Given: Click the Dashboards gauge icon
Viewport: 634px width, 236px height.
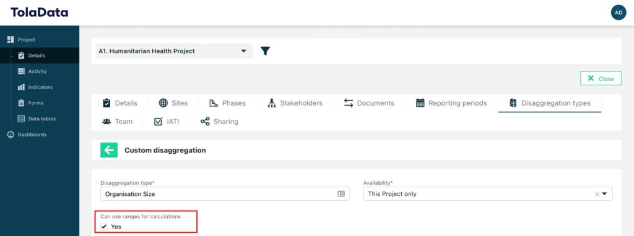Looking at the screenshot, I should pyautogui.click(x=11, y=134).
